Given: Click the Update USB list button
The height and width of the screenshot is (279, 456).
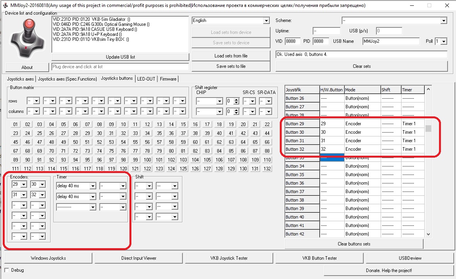Looking at the screenshot, I should (121, 57).
